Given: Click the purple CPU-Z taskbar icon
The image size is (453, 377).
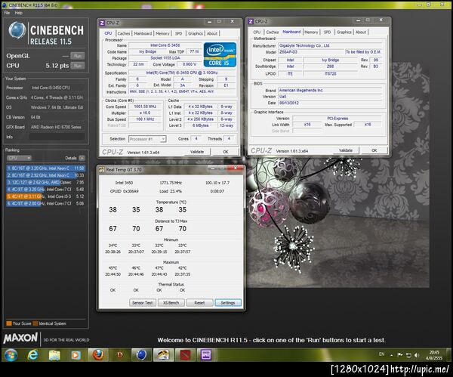Looking at the screenshot, I should pyautogui.click(x=207, y=355).
